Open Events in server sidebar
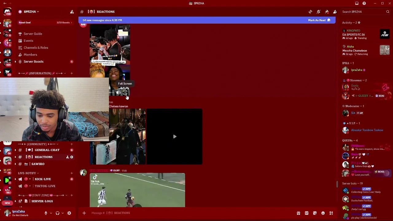 (45, 41)
